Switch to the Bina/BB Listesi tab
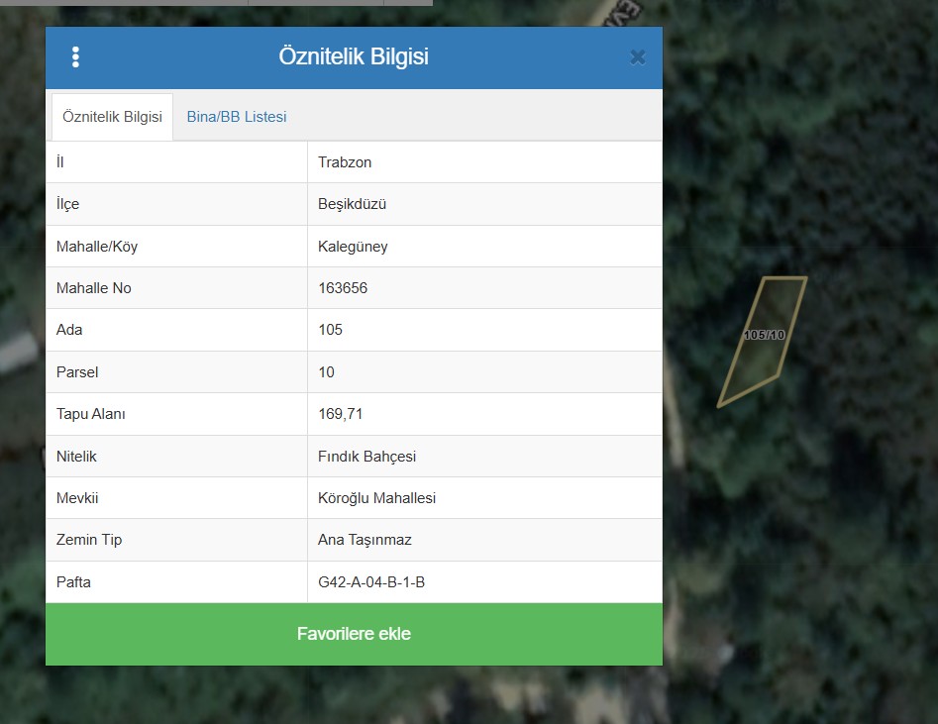 (x=237, y=117)
